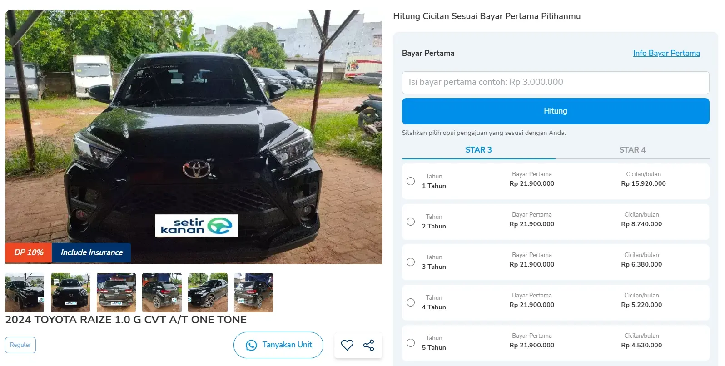Switch to the STAR 3 tab
Viewport: 725px width, 366px height.
tap(478, 150)
